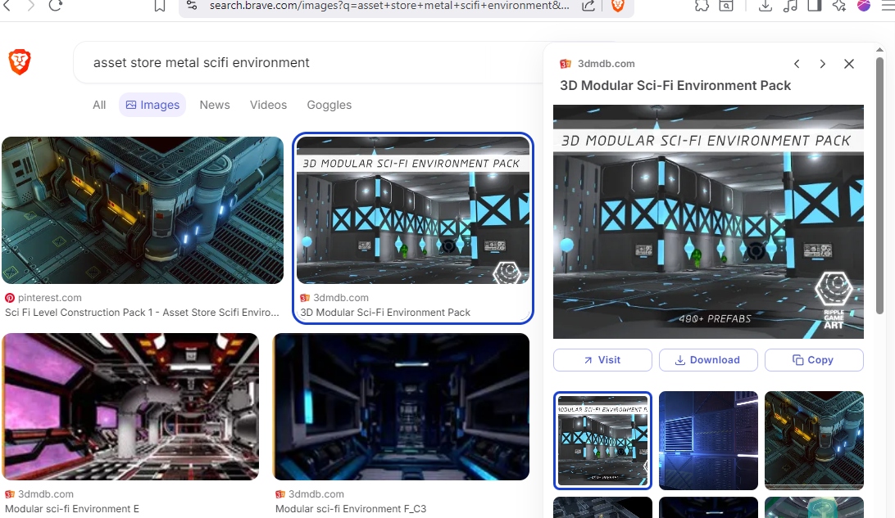Click Sci Fi Level Construction Pack 1 title
The width and height of the screenshot is (895, 518).
pos(142,313)
